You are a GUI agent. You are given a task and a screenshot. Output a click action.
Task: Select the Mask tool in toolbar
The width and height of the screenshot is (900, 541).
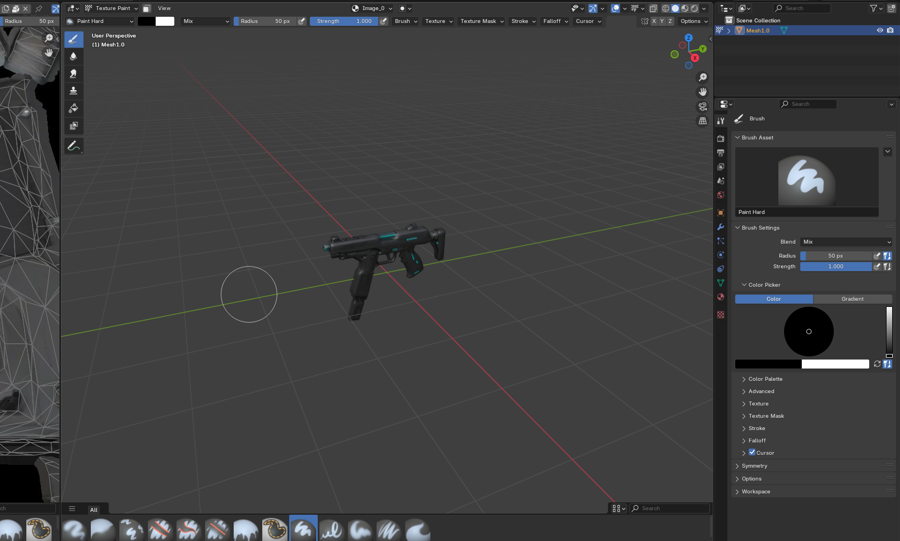[73, 125]
